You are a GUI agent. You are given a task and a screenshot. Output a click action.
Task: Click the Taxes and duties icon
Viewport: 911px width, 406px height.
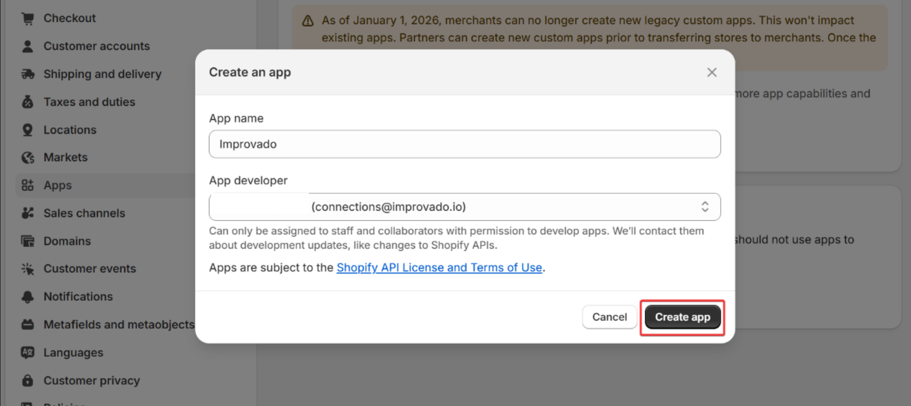[28, 102]
